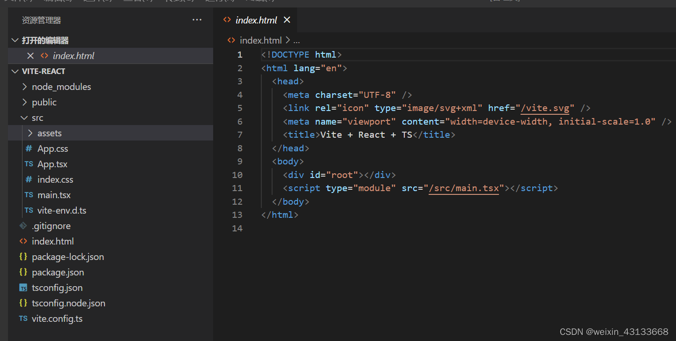676x341 pixels.
Task: Click the Explorer panel title
Action: pos(42,20)
